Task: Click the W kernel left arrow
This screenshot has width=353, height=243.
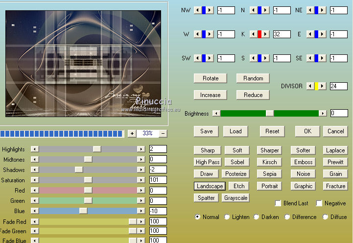Action: pyautogui.click(x=198, y=34)
